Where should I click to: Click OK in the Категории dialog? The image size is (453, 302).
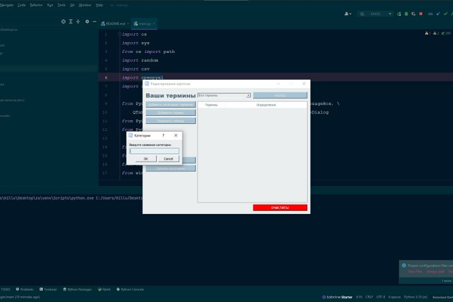coord(146,159)
